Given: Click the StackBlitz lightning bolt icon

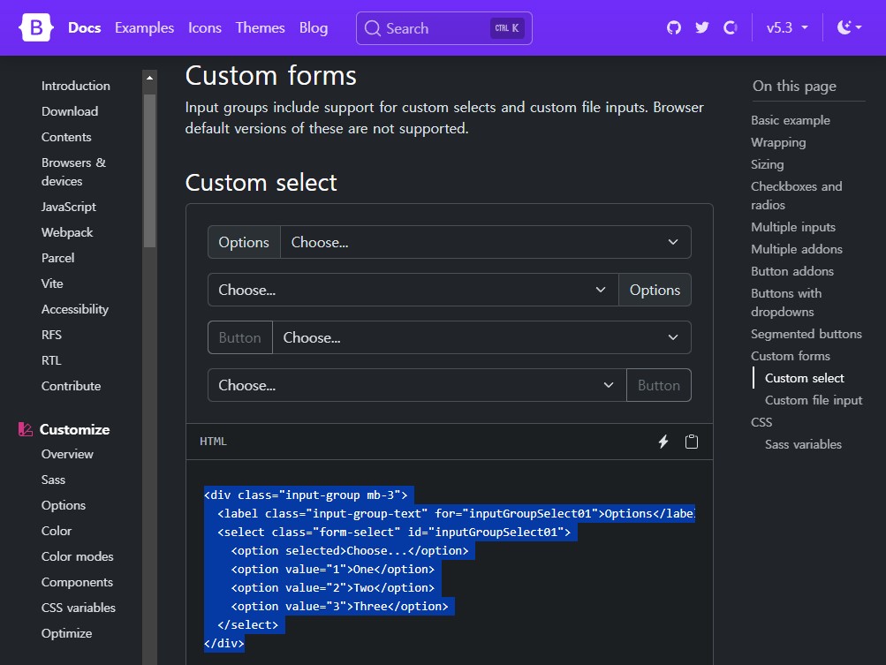Looking at the screenshot, I should coord(663,442).
